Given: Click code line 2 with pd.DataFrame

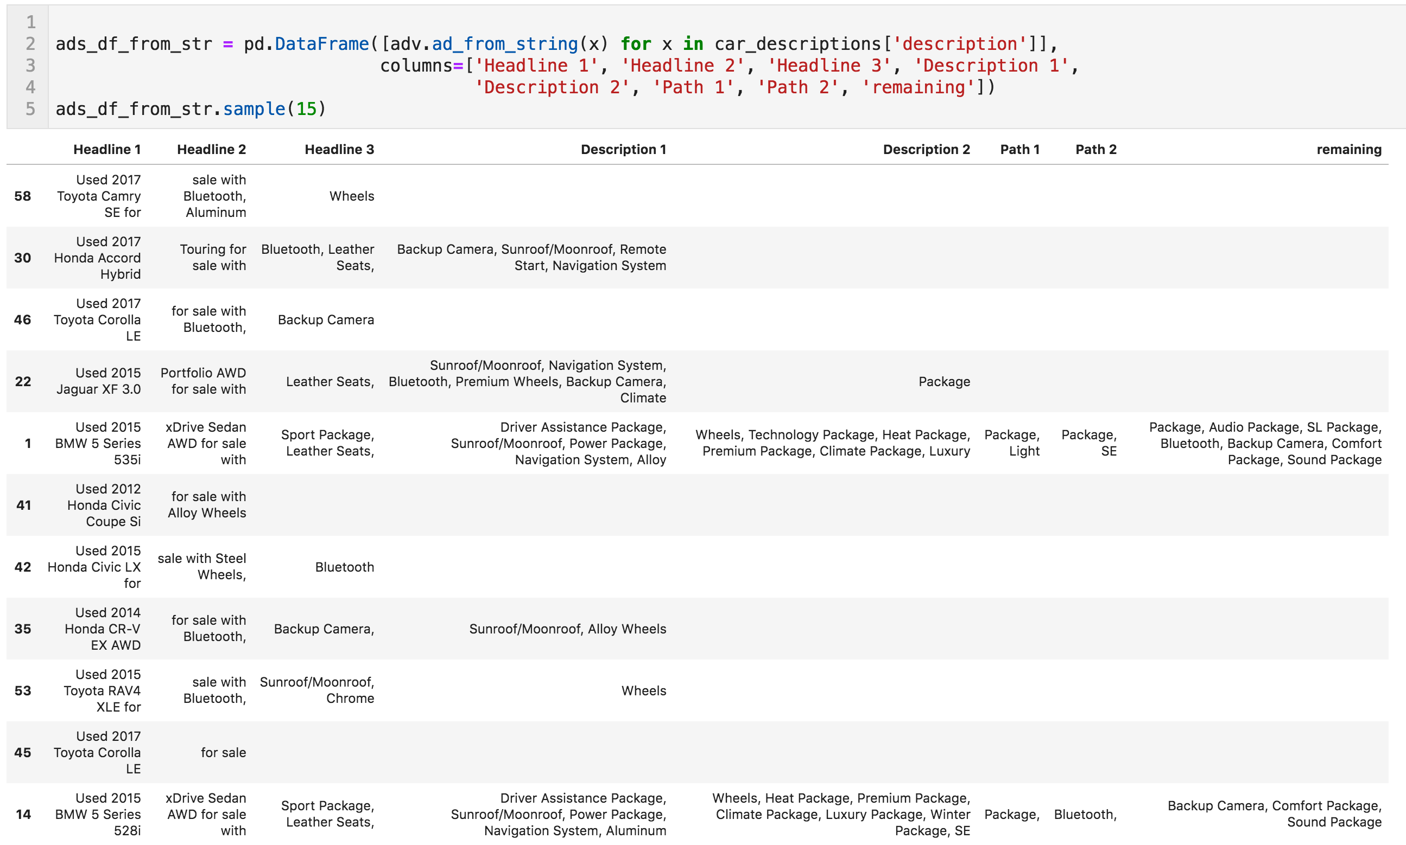Looking at the screenshot, I should click(x=557, y=44).
